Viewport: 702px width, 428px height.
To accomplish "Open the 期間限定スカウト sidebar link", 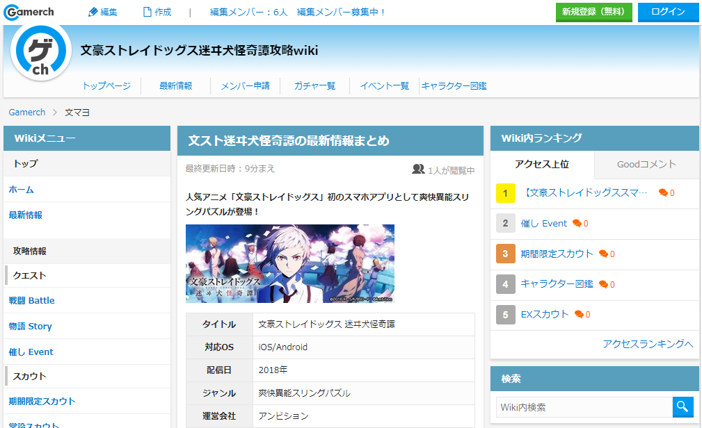I will point(42,401).
